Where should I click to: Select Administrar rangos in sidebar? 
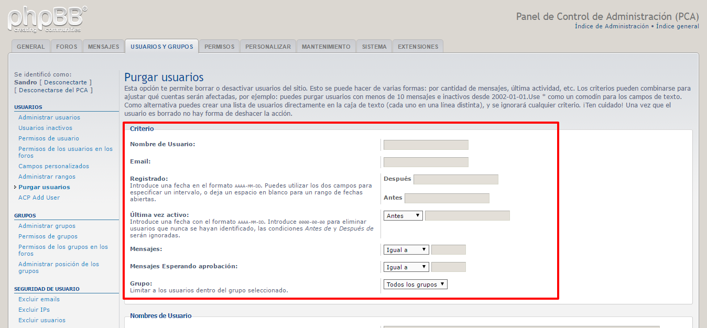pyautogui.click(x=47, y=177)
